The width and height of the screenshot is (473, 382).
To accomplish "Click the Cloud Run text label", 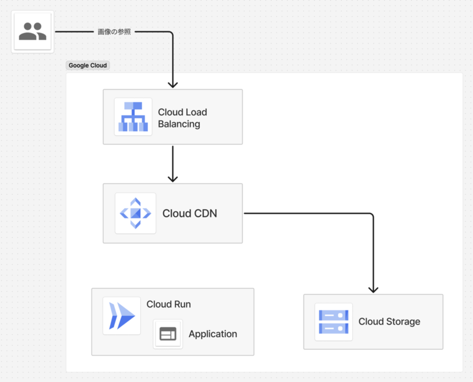I will (169, 304).
